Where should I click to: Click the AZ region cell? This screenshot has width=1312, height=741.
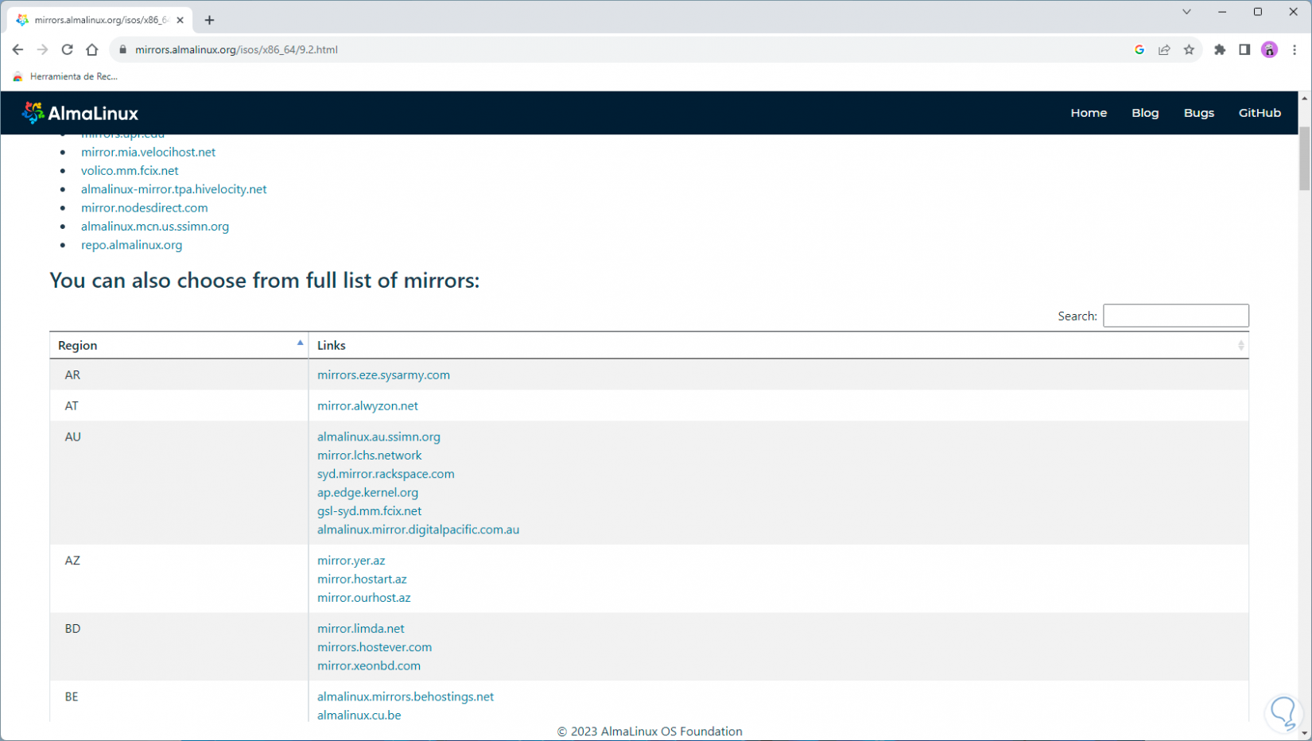(x=179, y=579)
